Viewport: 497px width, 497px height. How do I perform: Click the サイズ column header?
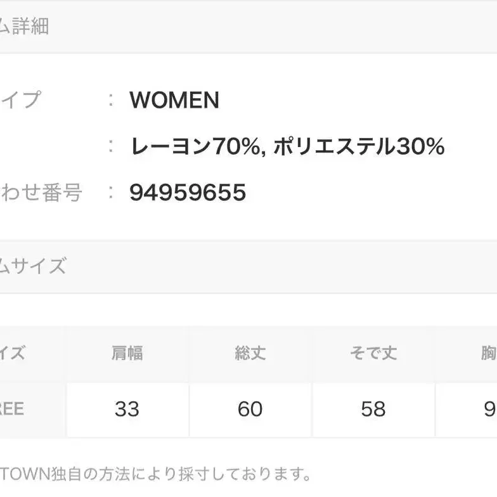click(x=13, y=353)
